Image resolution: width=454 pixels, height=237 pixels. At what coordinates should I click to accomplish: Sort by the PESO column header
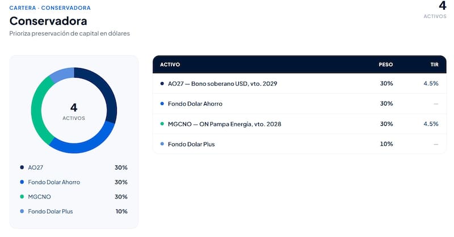click(386, 65)
